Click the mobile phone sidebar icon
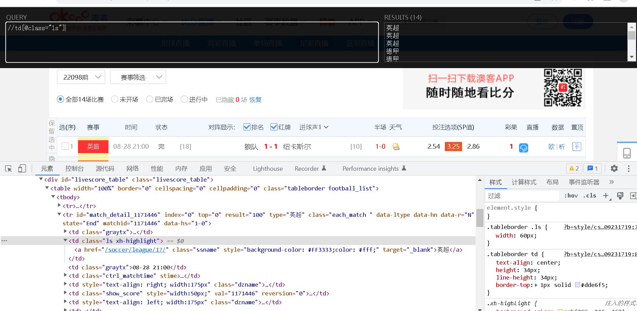Screen dimensions: 637x311 pos(627,153)
